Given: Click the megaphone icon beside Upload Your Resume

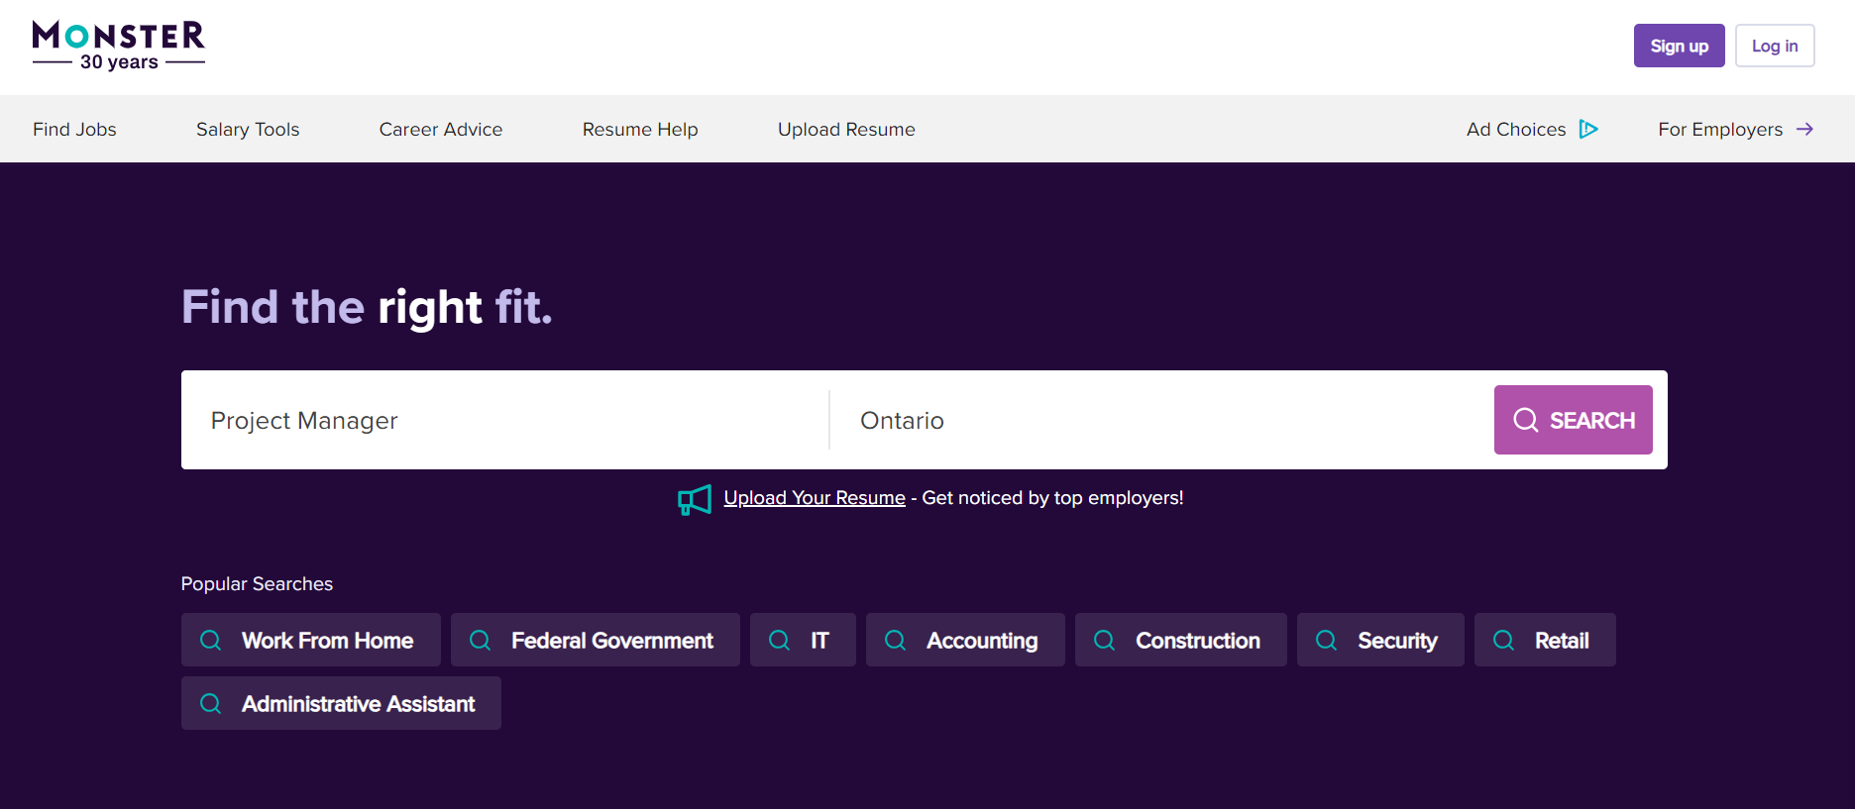Looking at the screenshot, I should click(x=695, y=499).
